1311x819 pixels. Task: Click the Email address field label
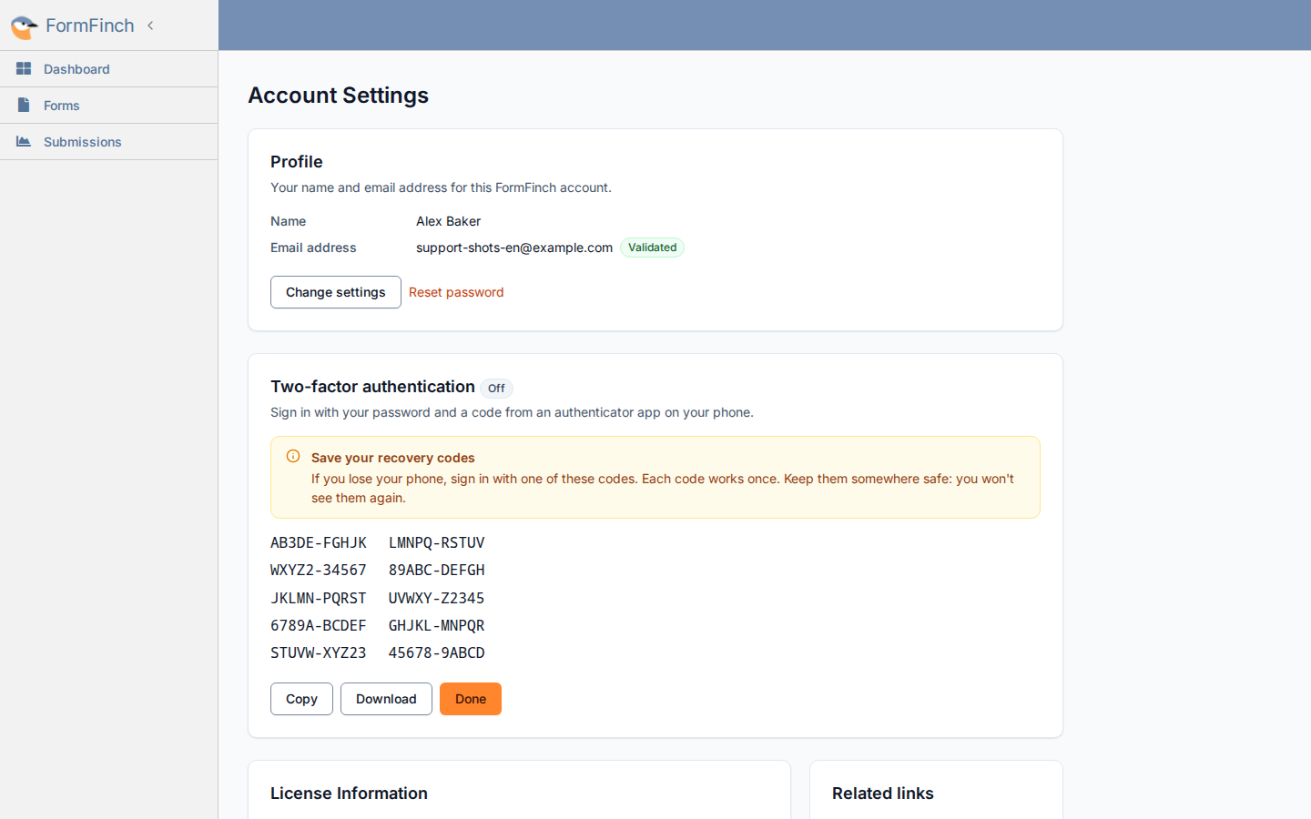click(313, 248)
